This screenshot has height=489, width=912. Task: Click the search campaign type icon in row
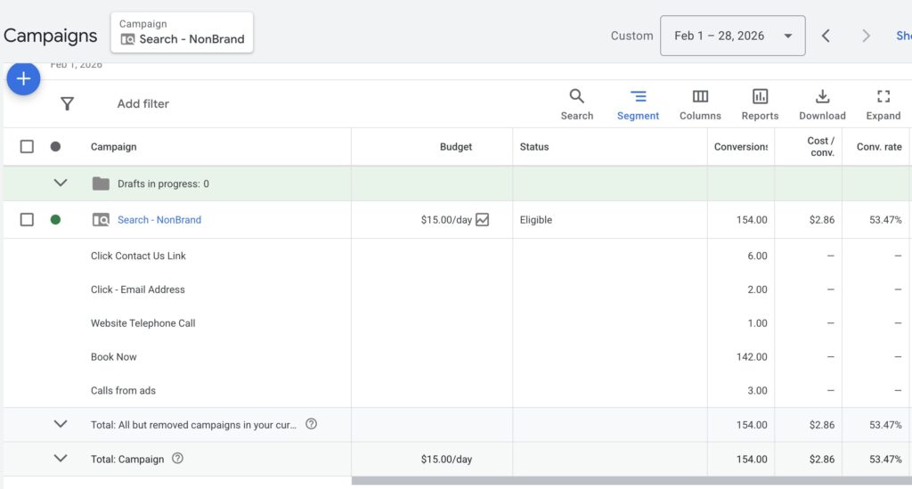coord(101,220)
